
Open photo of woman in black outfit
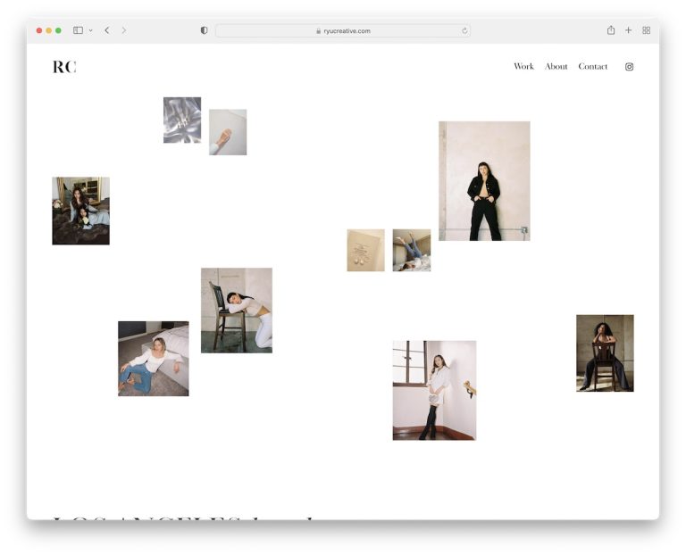pos(484,181)
